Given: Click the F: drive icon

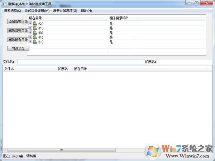Looking at the screenshot, I should pyautogui.click(x=35, y=37).
